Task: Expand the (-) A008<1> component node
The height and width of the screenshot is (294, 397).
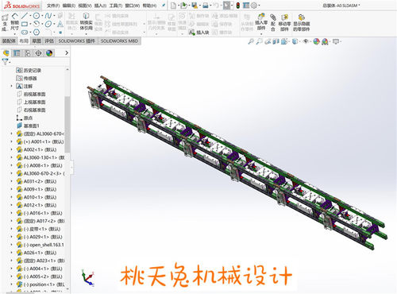Action: pos(11,165)
